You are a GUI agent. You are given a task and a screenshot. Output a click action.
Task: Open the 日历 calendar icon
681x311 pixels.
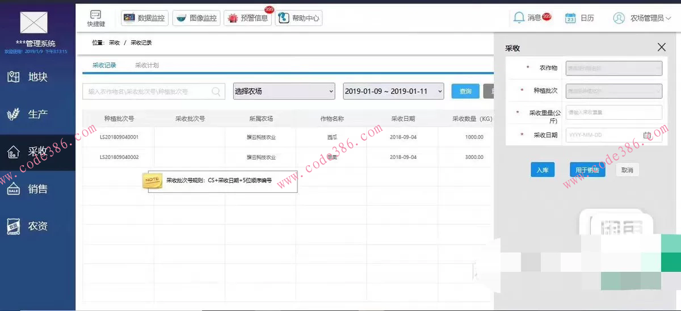point(570,18)
